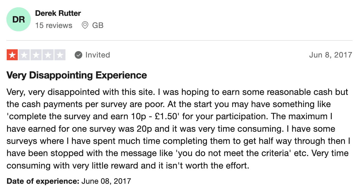The width and height of the screenshot is (362, 188).
Task: Click the divider line under reviewer info
Action: pyautogui.click(x=179, y=40)
